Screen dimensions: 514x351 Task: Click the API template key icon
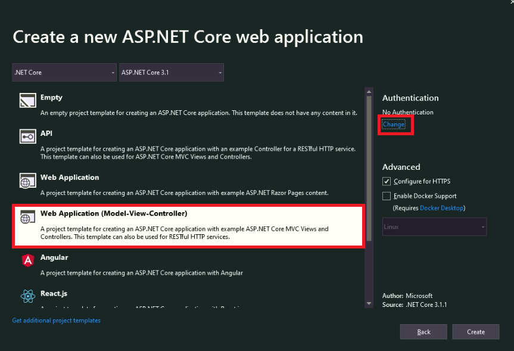pyautogui.click(x=27, y=136)
